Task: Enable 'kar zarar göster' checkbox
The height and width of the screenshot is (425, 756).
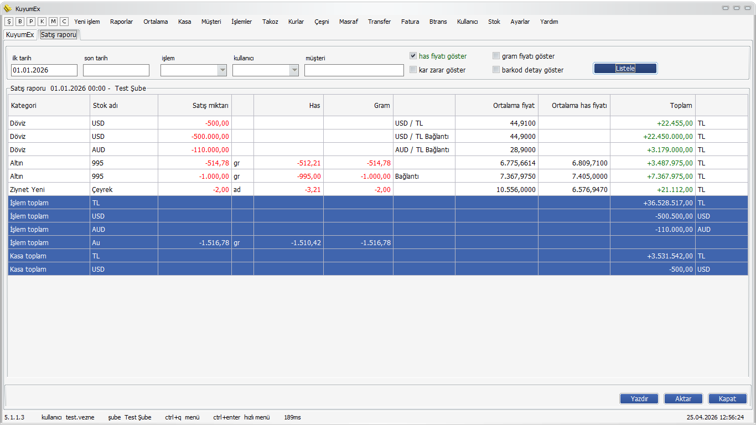Action: (x=413, y=70)
